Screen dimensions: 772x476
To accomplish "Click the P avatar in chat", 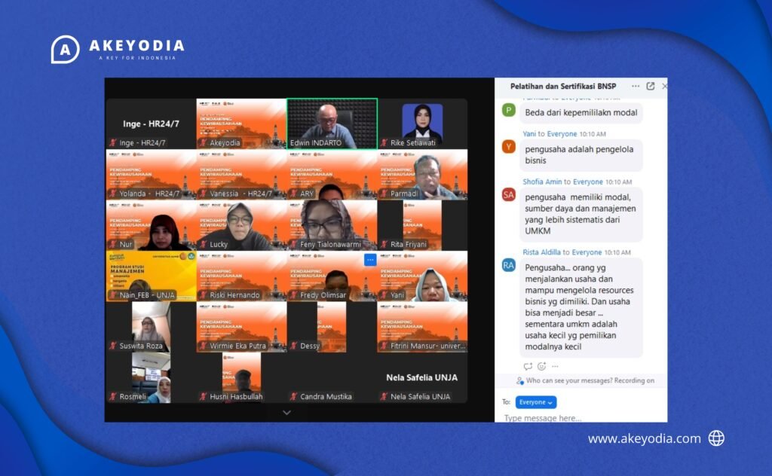I will pyautogui.click(x=509, y=110).
